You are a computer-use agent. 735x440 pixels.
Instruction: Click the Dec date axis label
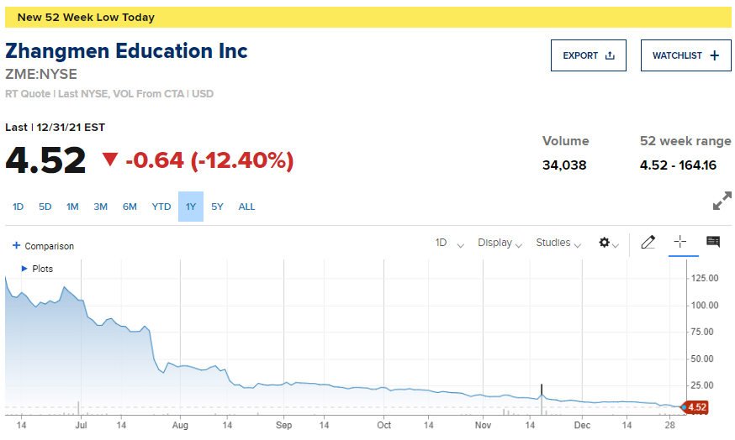(582, 425)
